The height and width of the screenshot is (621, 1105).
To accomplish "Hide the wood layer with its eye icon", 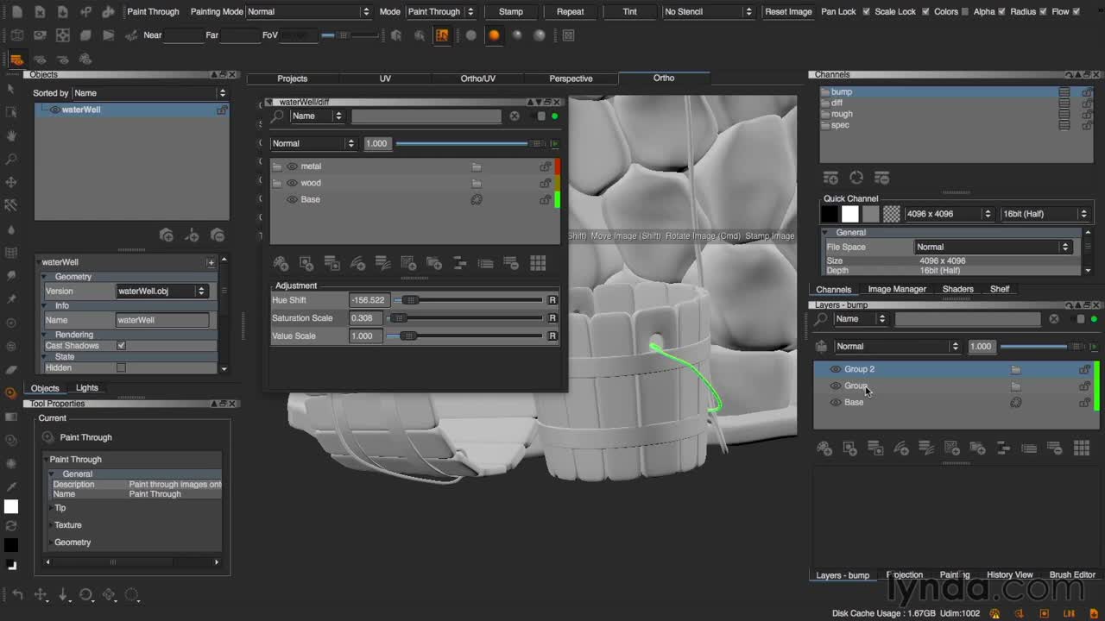I will pyautogui.click(x=292, y=183).
